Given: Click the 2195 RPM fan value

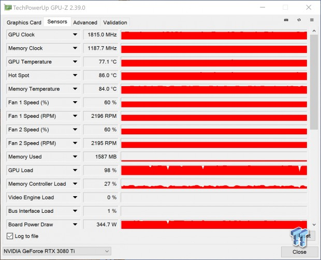Looking at the screenshot, I should [100, 143].
